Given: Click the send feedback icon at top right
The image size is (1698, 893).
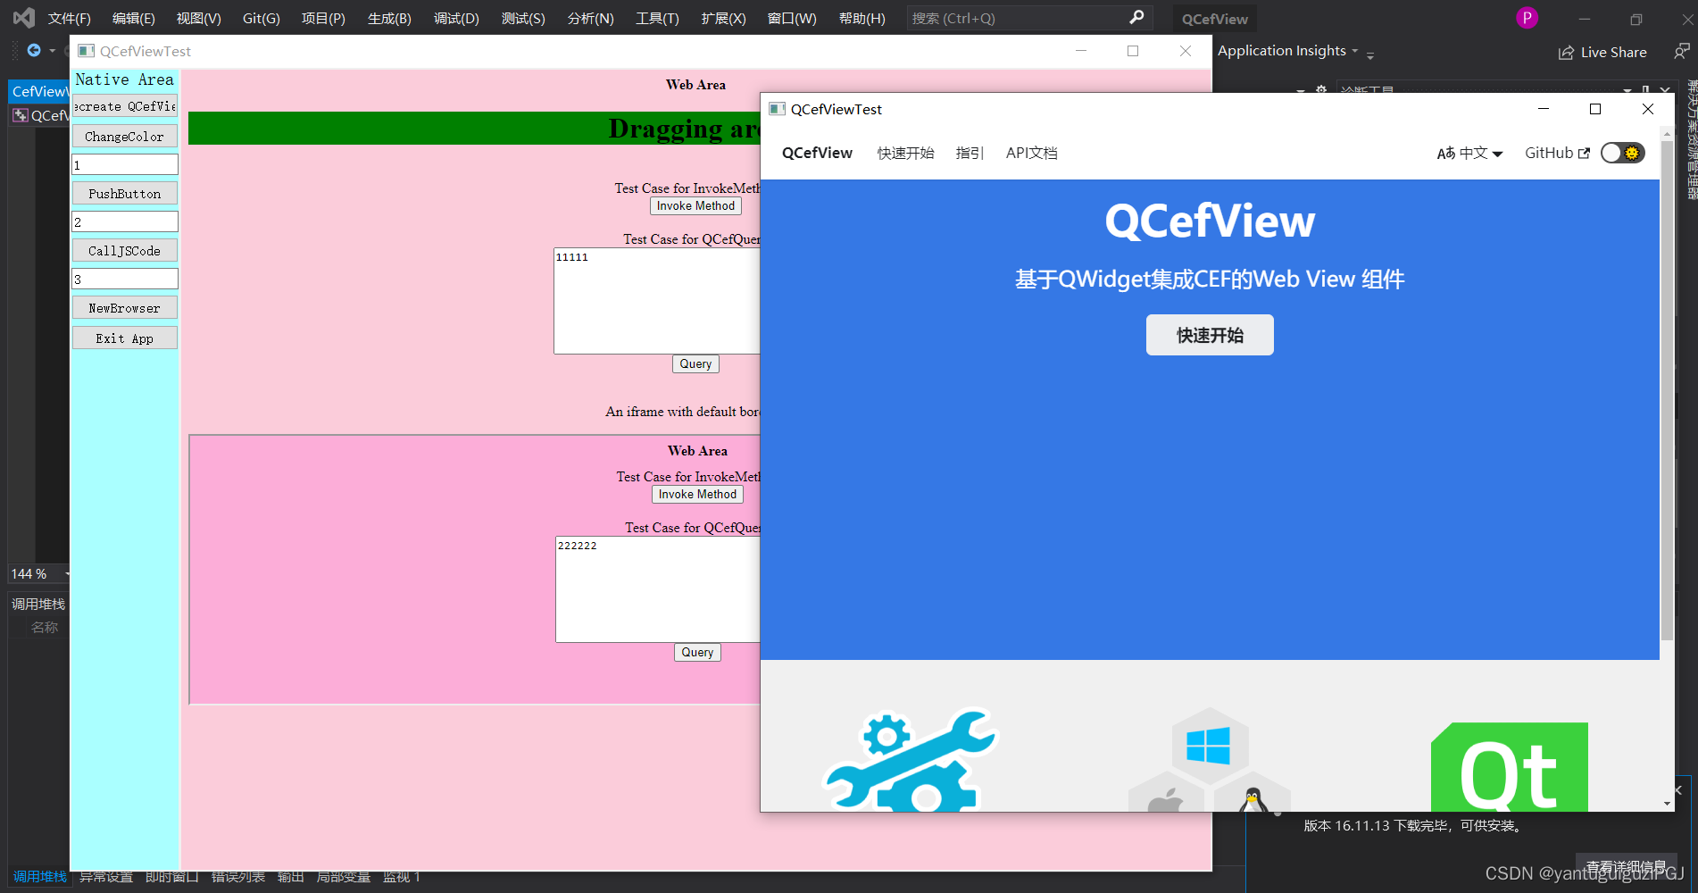Looking at the screenshot, I should (1680, 52).
